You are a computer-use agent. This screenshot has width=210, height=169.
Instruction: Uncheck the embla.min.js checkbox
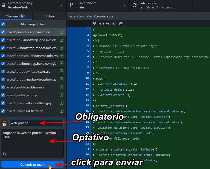coord(3,87)
